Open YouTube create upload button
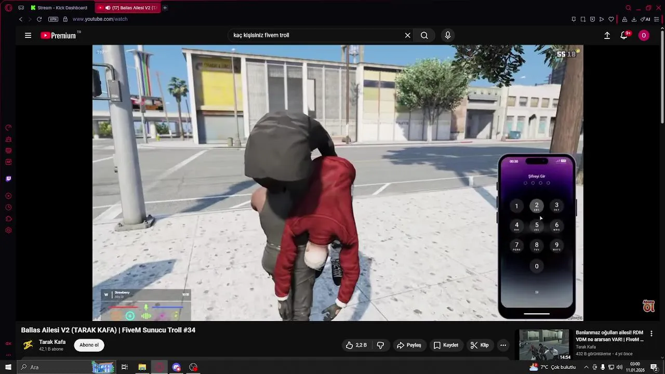Image resolution: width=665 pixels, height=374 pixels. pyautogui.click(x=607, y=35)
